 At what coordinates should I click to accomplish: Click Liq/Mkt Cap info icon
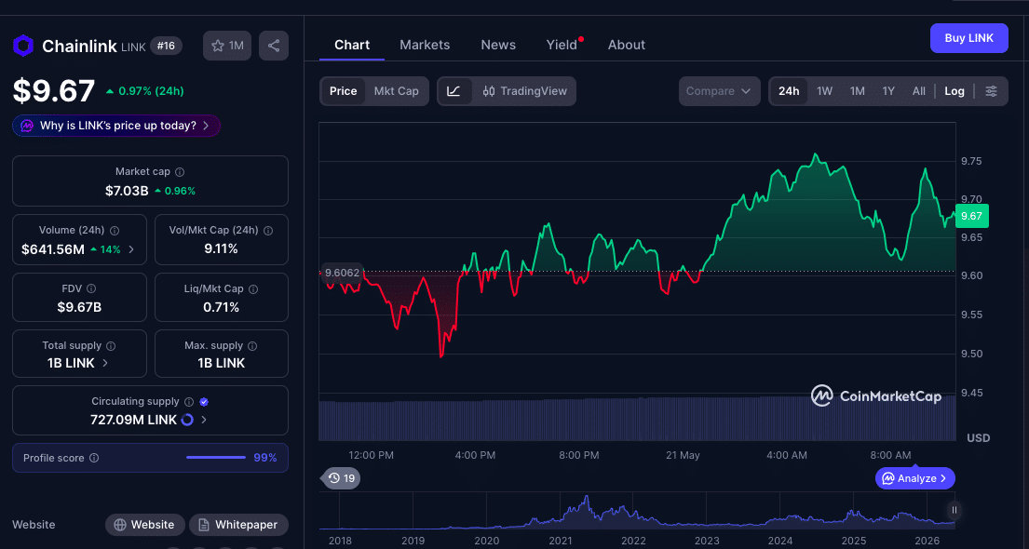253,288
